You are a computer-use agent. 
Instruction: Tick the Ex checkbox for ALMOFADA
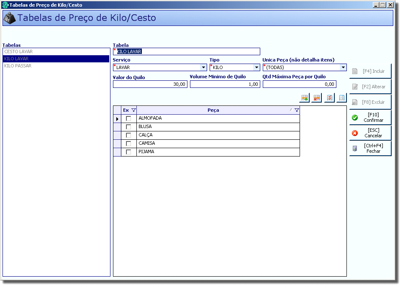(128, 118)
